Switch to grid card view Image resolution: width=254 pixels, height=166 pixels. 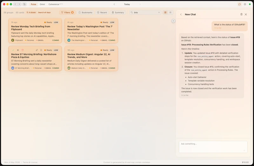(165, 12)
